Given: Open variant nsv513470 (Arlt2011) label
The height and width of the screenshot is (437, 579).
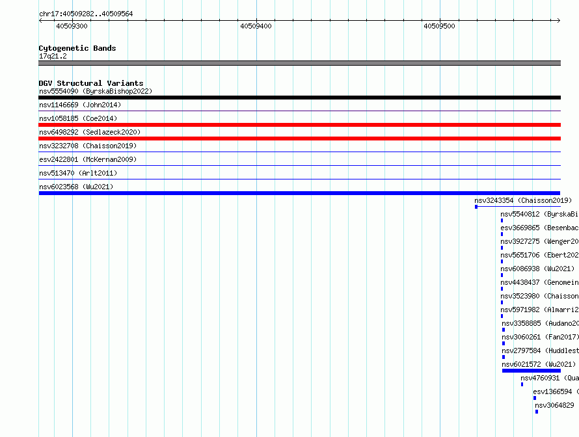Looking at the screenshot, I should [x=78, y=173].
